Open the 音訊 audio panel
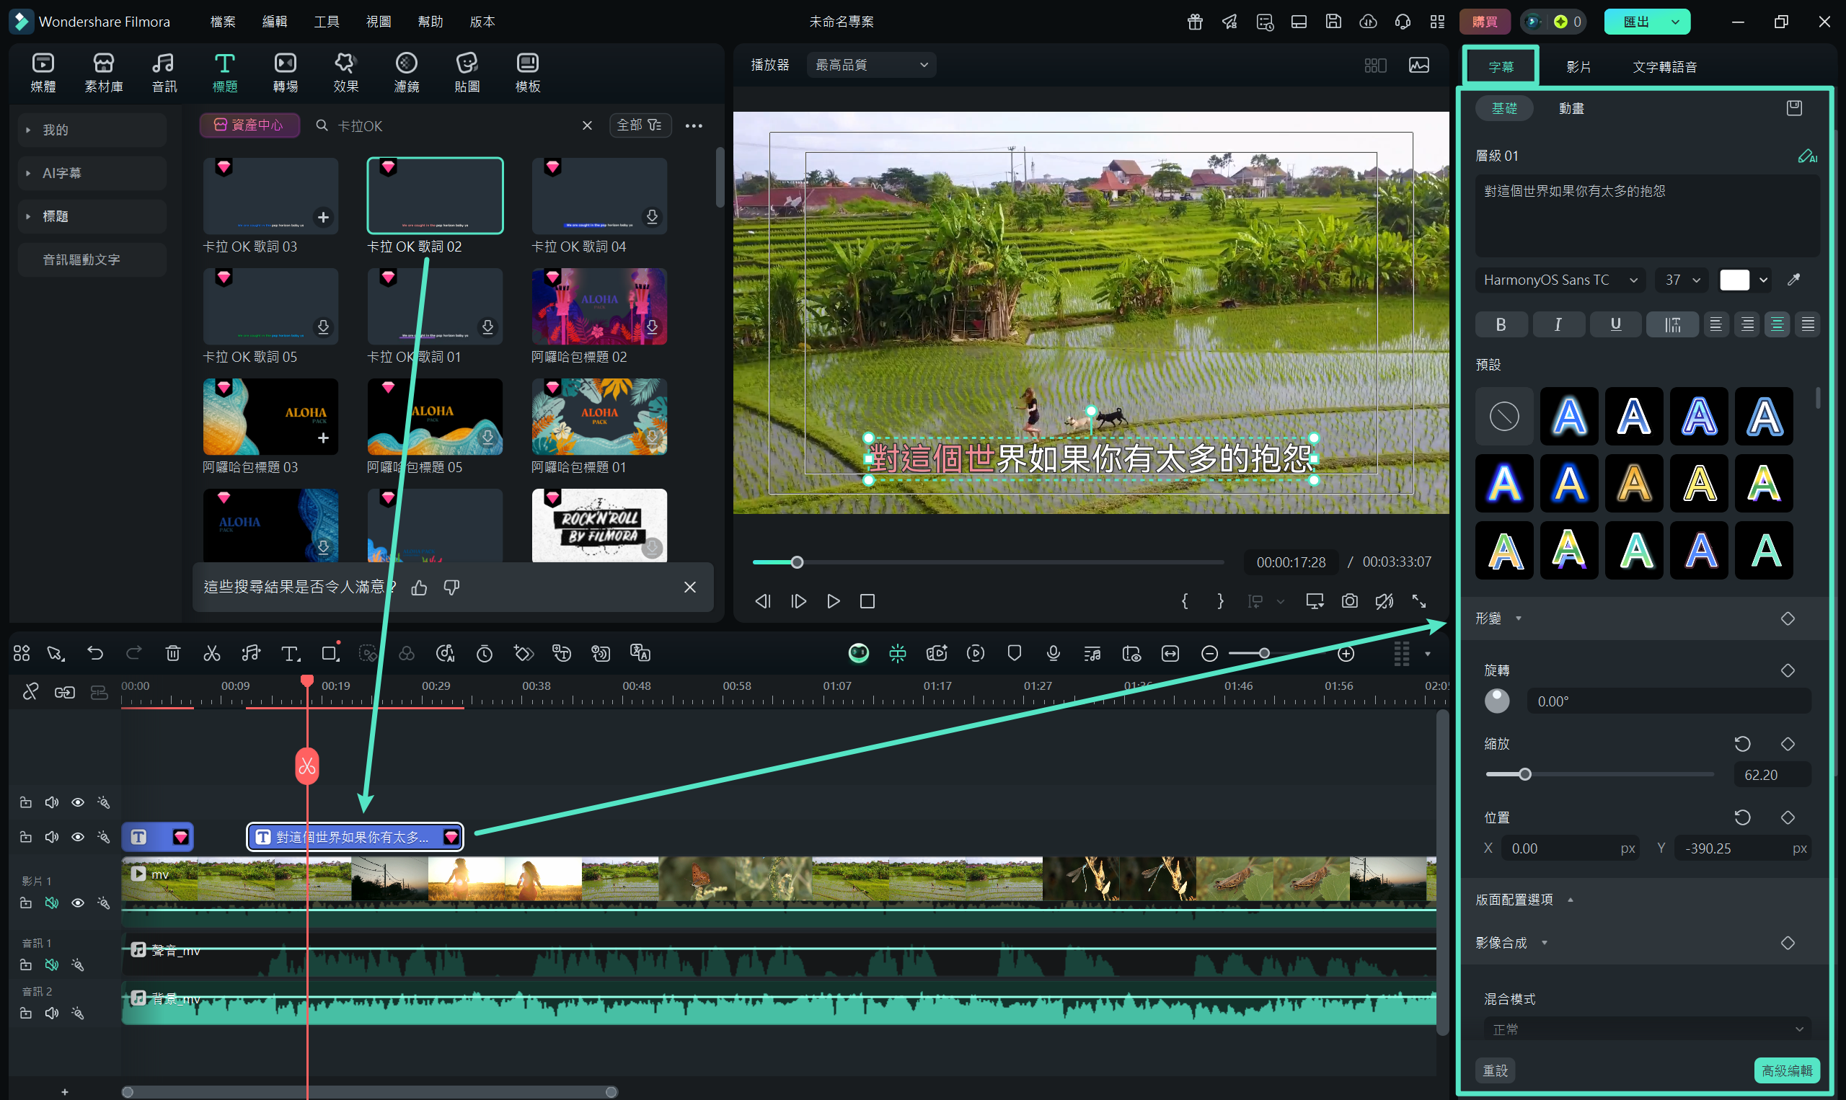 164,73
